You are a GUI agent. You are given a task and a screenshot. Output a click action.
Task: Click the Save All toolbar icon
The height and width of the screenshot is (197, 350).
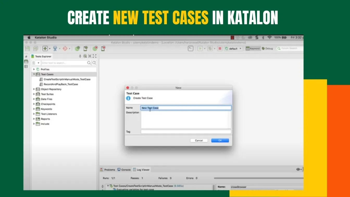click(35, 48)
